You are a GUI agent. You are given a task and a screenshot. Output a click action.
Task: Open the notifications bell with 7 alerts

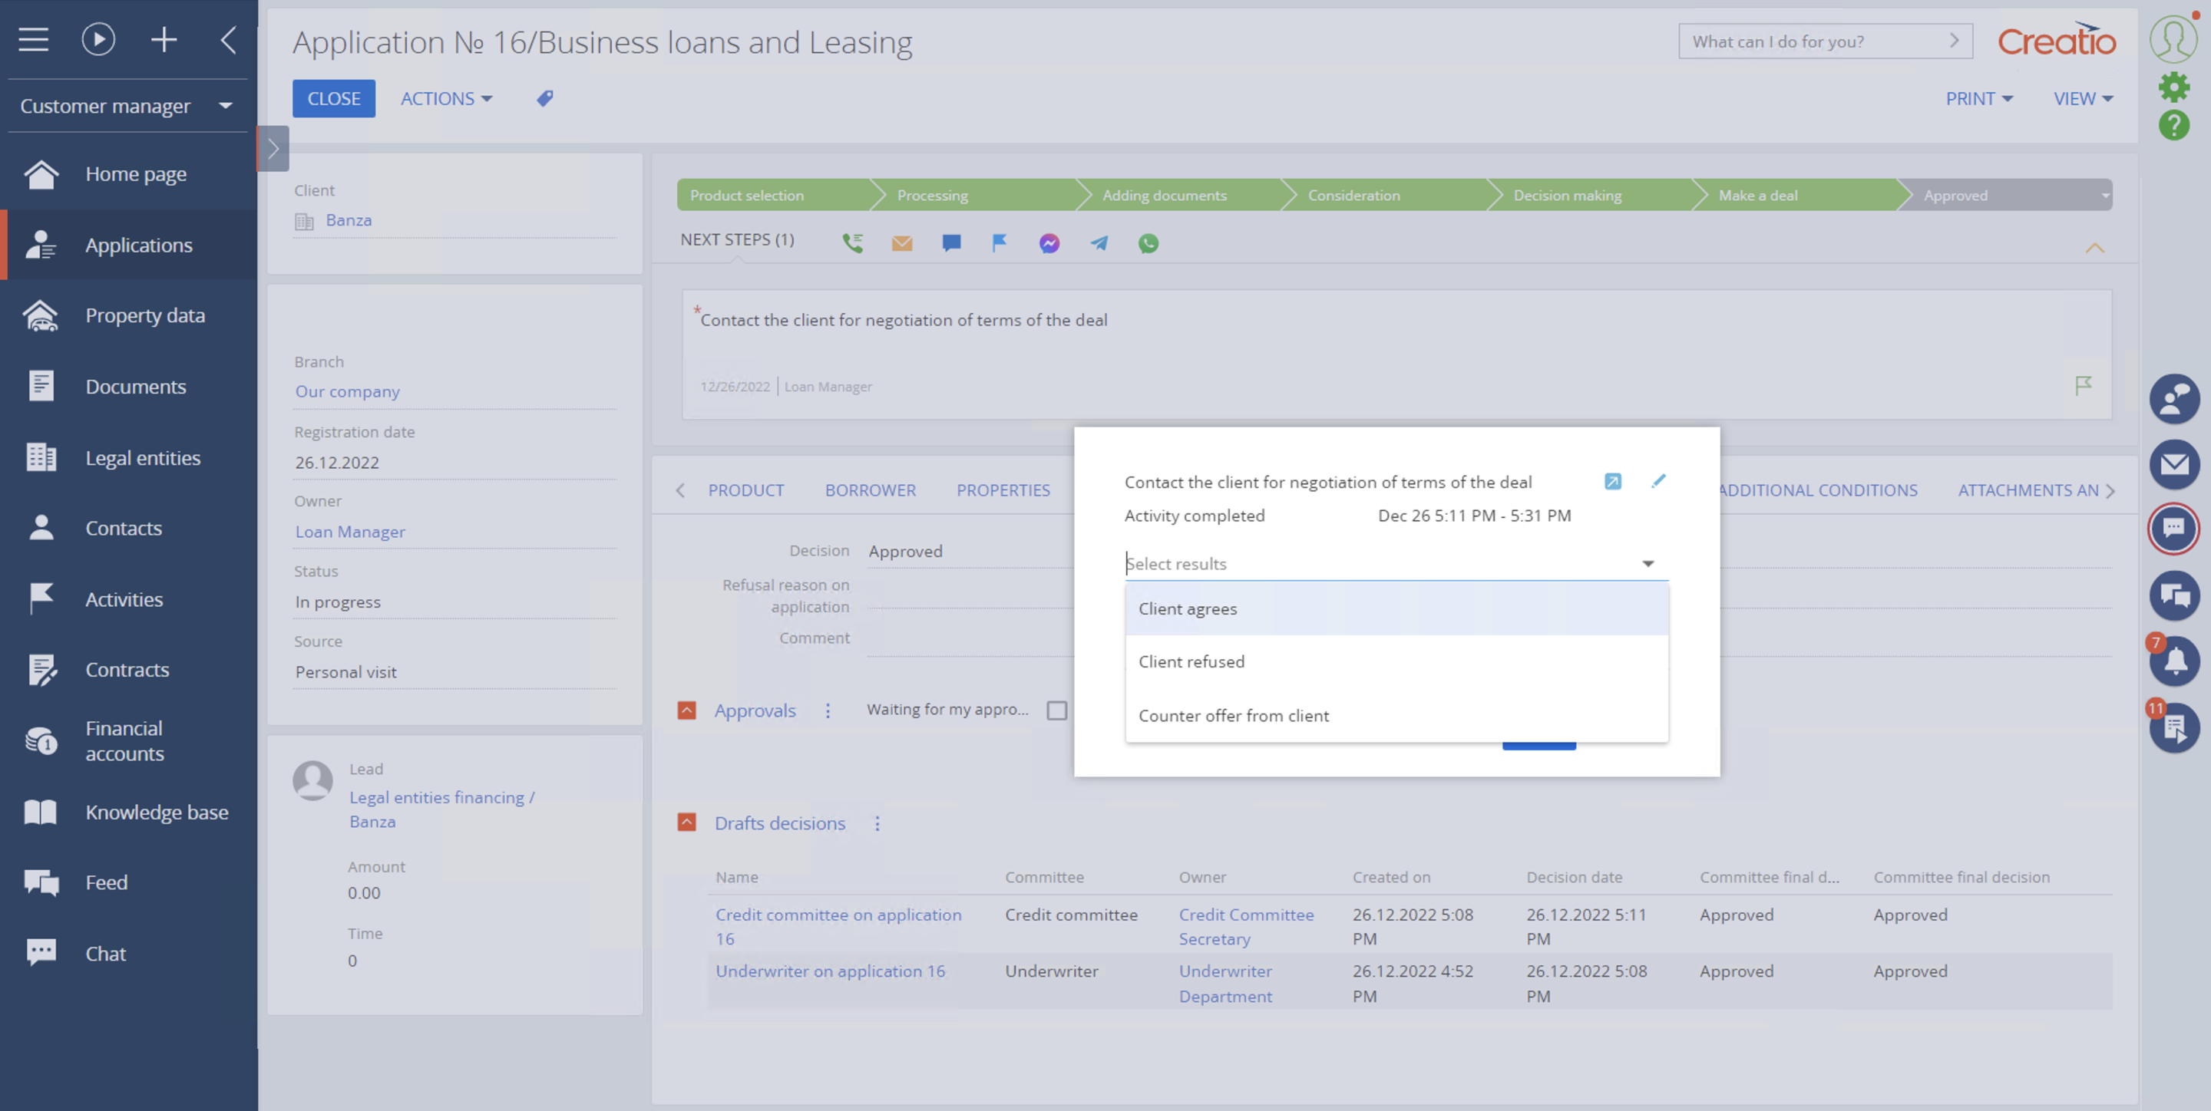point(2174,661)
